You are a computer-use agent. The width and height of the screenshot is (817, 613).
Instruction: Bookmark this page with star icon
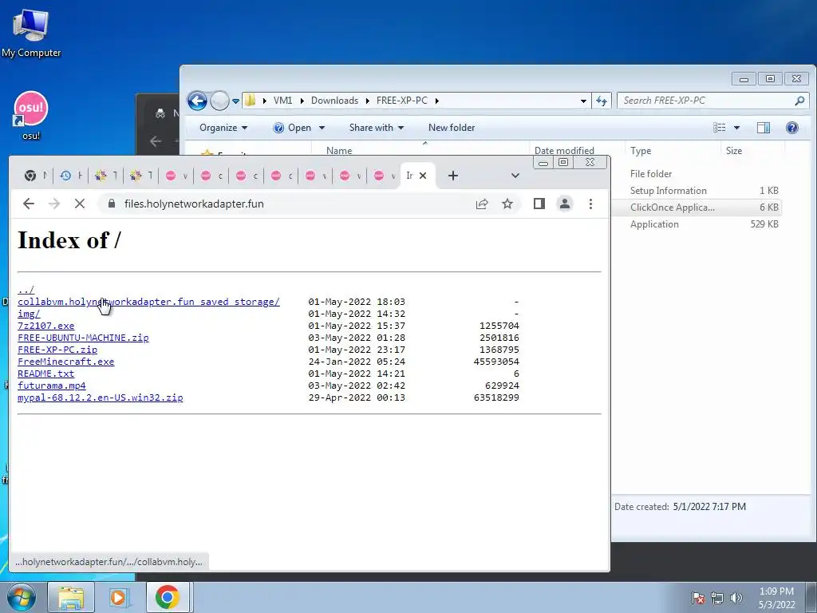tap(507, 204)
